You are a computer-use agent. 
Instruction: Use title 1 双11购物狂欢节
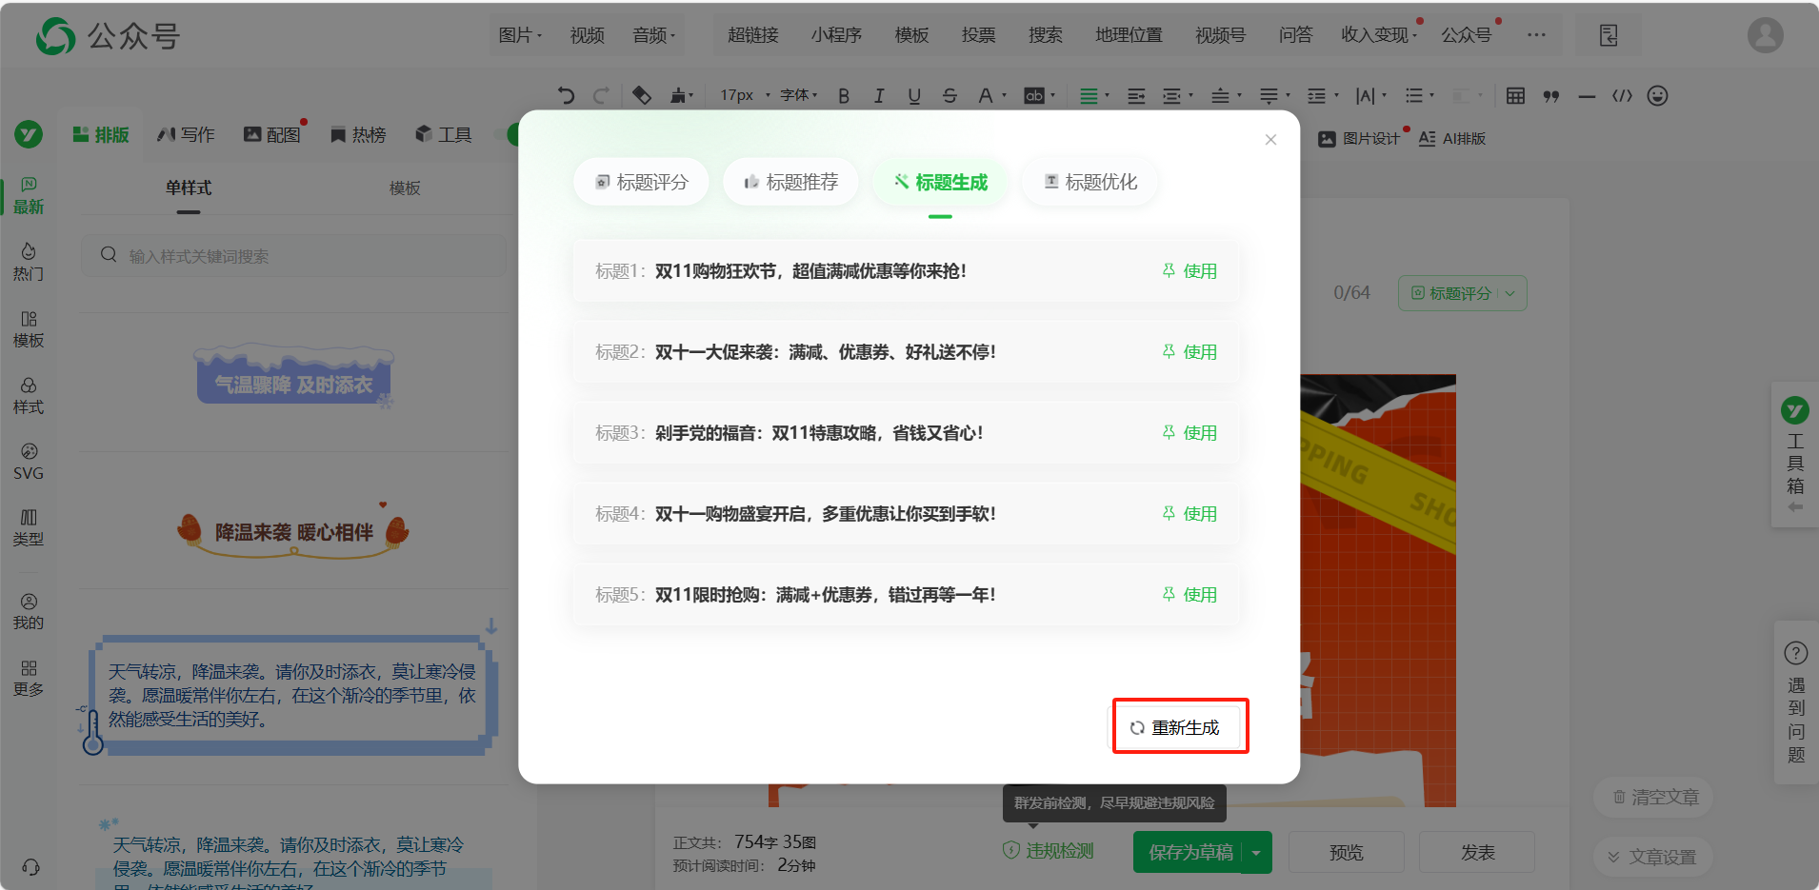(x=1189, y=271)
